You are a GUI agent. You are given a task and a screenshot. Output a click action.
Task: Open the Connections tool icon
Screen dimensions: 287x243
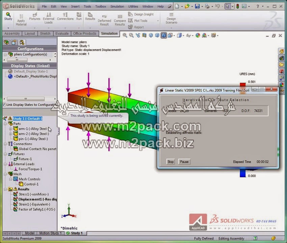tap(65, 15)
